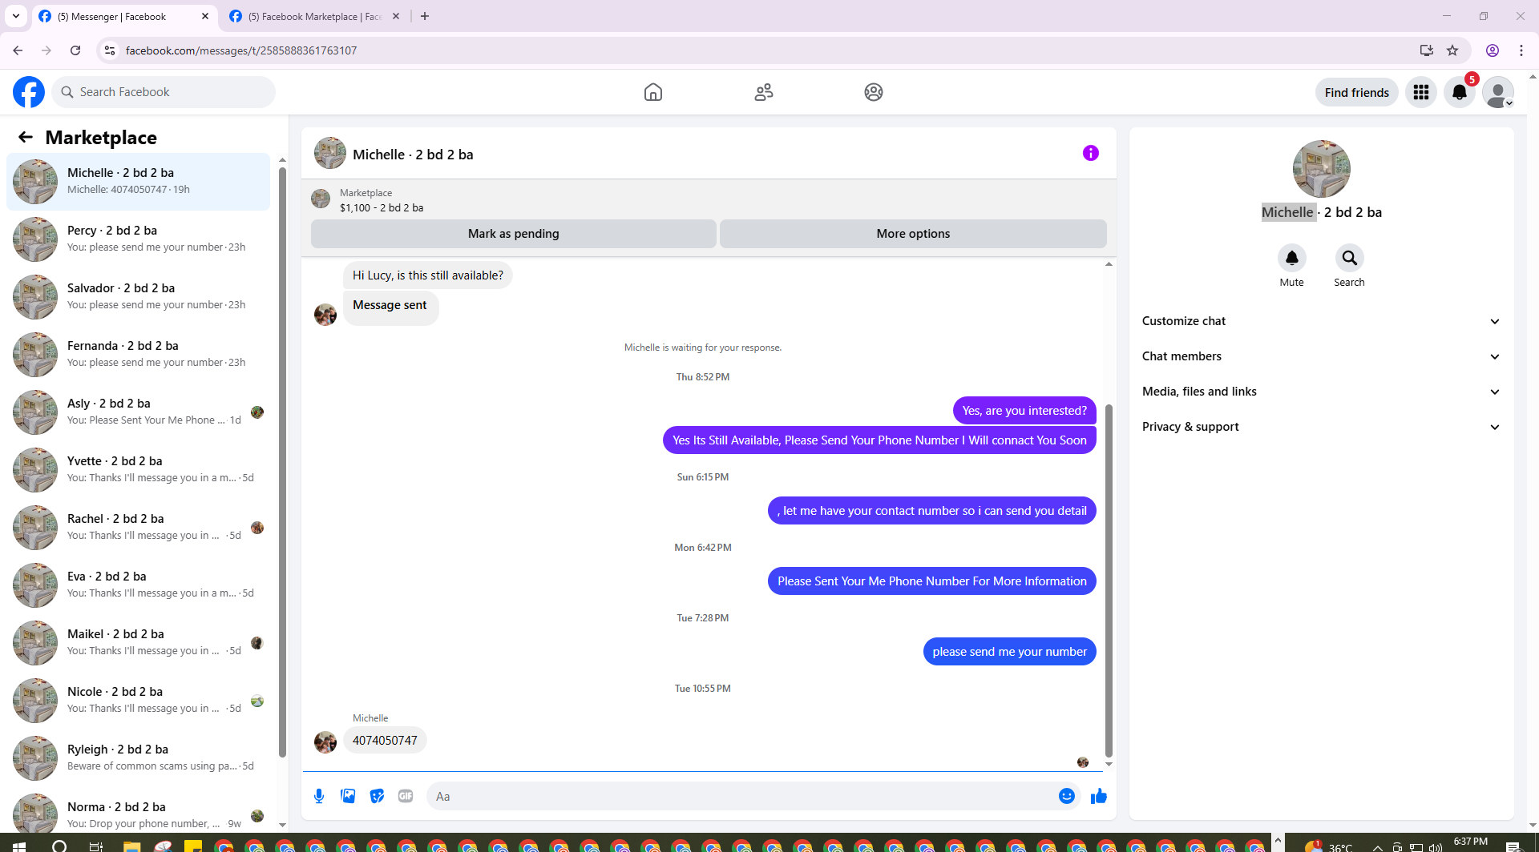Viewport: 1539px width, 852px height.
Task: Open Eva 2 bd 2 ba conversation
Action: (x=139, y=585)
